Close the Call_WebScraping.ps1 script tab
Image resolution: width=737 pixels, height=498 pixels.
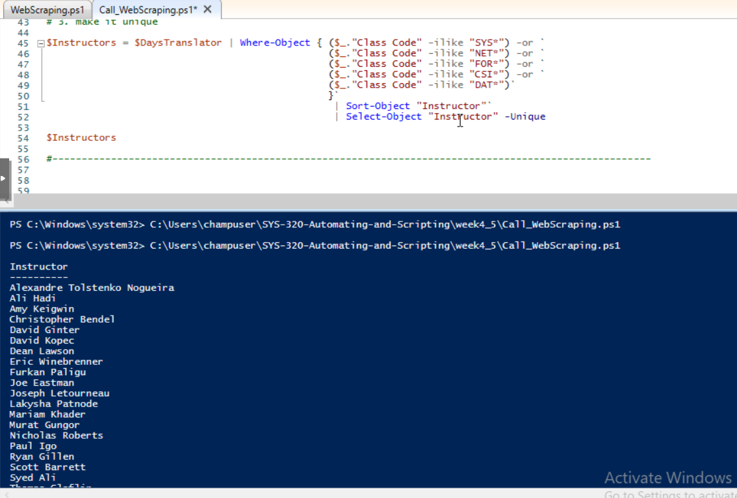coord(208,10)
